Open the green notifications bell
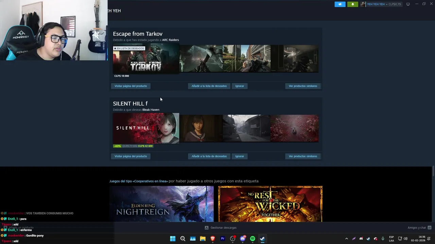435x244 pixels. [352, 4]
